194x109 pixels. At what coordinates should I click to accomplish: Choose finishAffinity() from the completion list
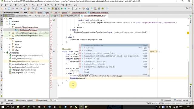(113, 59)
